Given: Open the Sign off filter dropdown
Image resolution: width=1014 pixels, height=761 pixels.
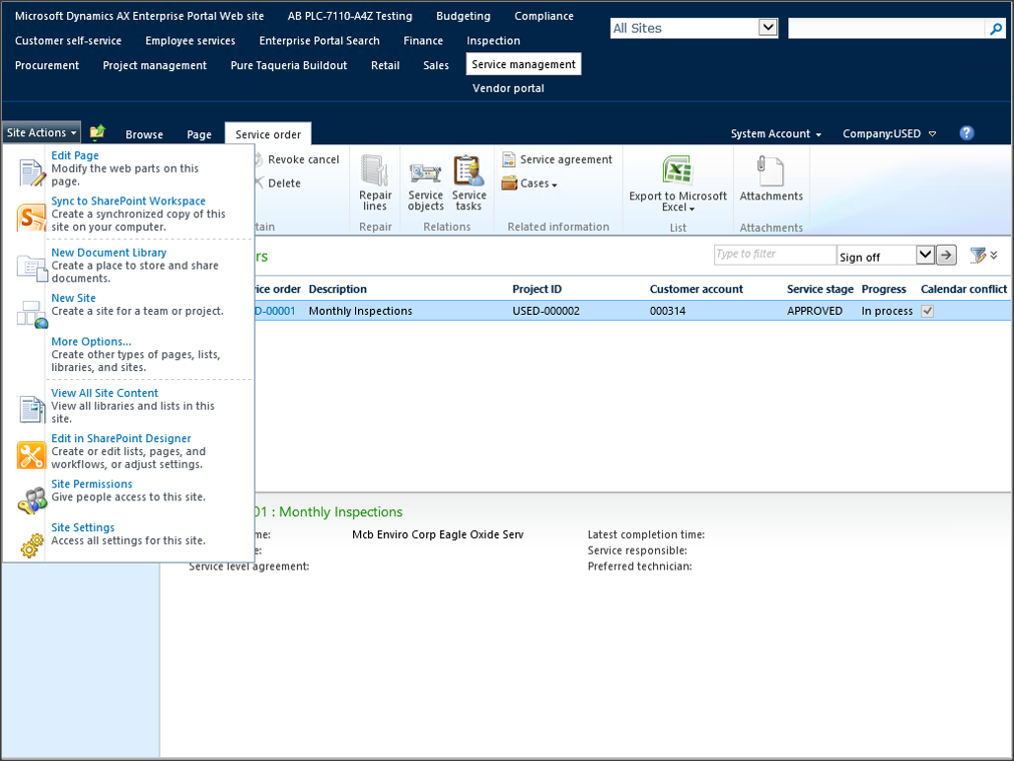Looking at the screenshot, I should tap(924, 256).
